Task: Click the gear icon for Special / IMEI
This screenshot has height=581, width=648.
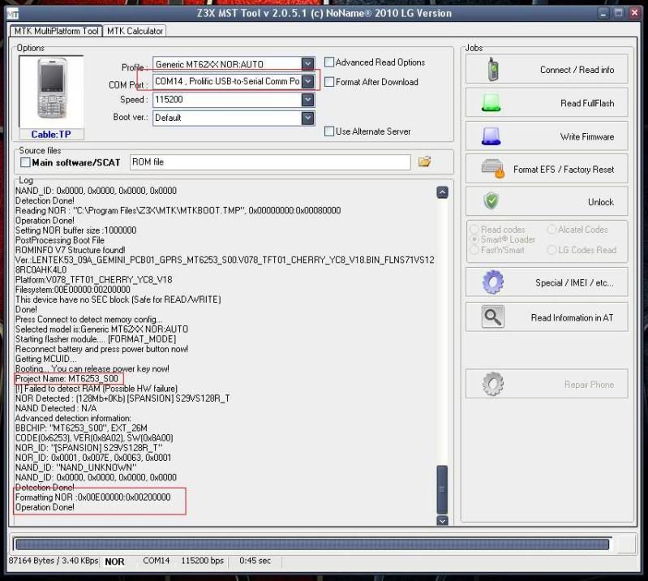Action: coord(492,282)
